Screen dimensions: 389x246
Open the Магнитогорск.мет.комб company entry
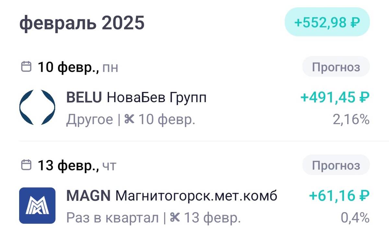pos(196,196)
